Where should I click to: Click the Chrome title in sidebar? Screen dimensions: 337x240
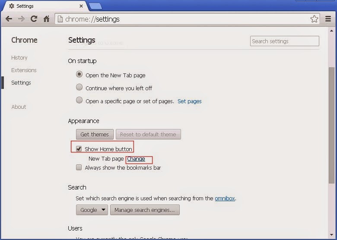[x=24, y=40]
